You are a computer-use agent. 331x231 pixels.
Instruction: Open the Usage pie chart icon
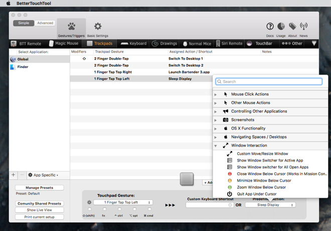click(x=281, y=26)
